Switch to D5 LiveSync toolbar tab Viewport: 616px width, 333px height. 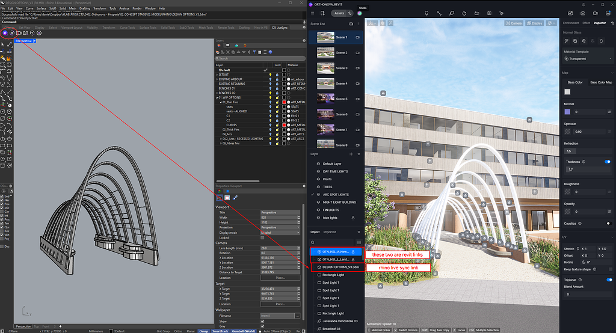[280, 28]
